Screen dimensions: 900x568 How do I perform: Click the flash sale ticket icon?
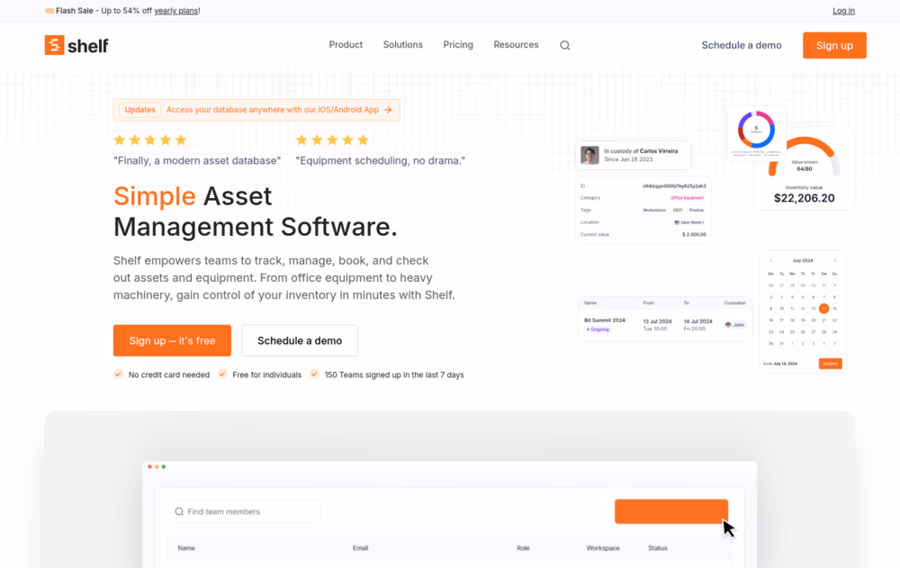tap(49, 11)
